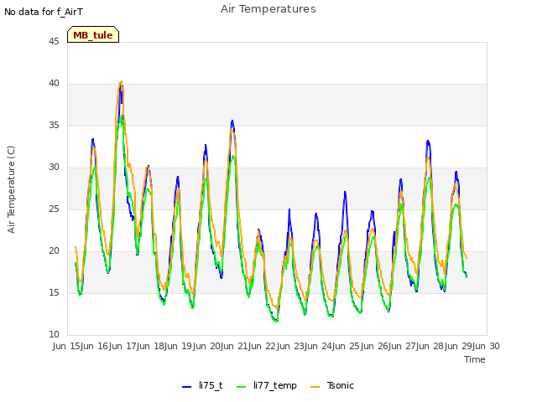The height and width of the screenshot is (402, 537).
Task: Click the lowest green trough near Jun 22
Action: [276, 321]
